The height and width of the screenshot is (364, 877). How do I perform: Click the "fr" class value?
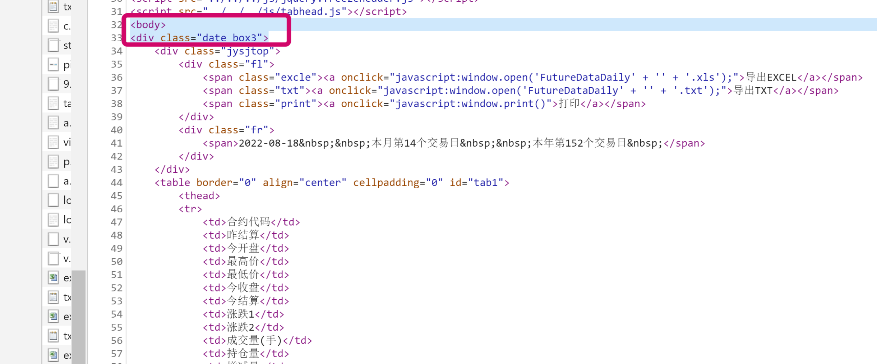pyautogui.click(x=257, y=130)
